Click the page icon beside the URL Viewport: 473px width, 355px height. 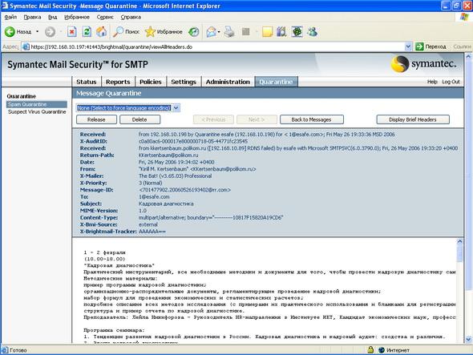[x=26, y=46]
